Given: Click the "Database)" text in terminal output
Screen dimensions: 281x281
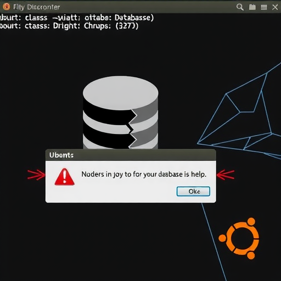Looking at the screenshot, I should 134,18.
